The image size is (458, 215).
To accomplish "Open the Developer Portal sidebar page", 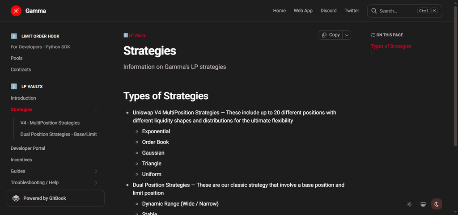I will tap(28, 148).
